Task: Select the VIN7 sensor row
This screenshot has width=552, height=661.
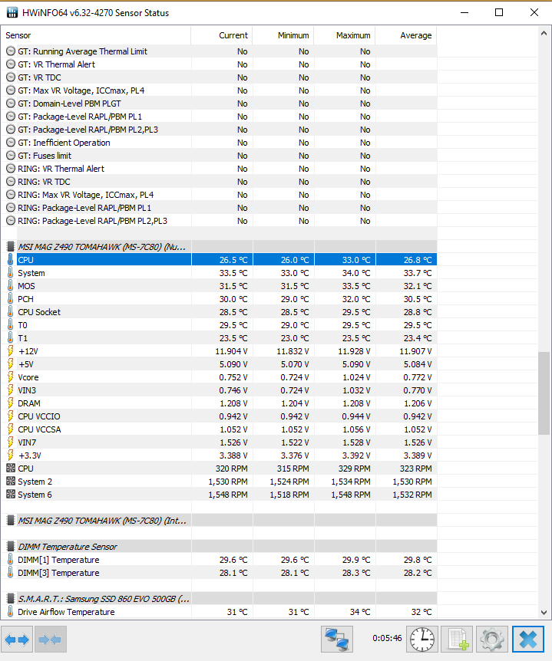Action: [x=219, y=442]
